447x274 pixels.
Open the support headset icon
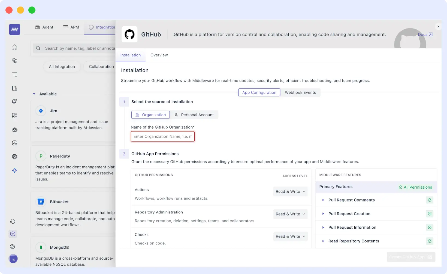[x=13, y=221]
